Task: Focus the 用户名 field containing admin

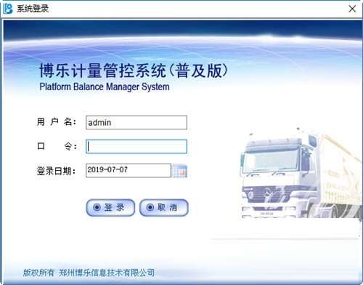Action: [136, 122]
